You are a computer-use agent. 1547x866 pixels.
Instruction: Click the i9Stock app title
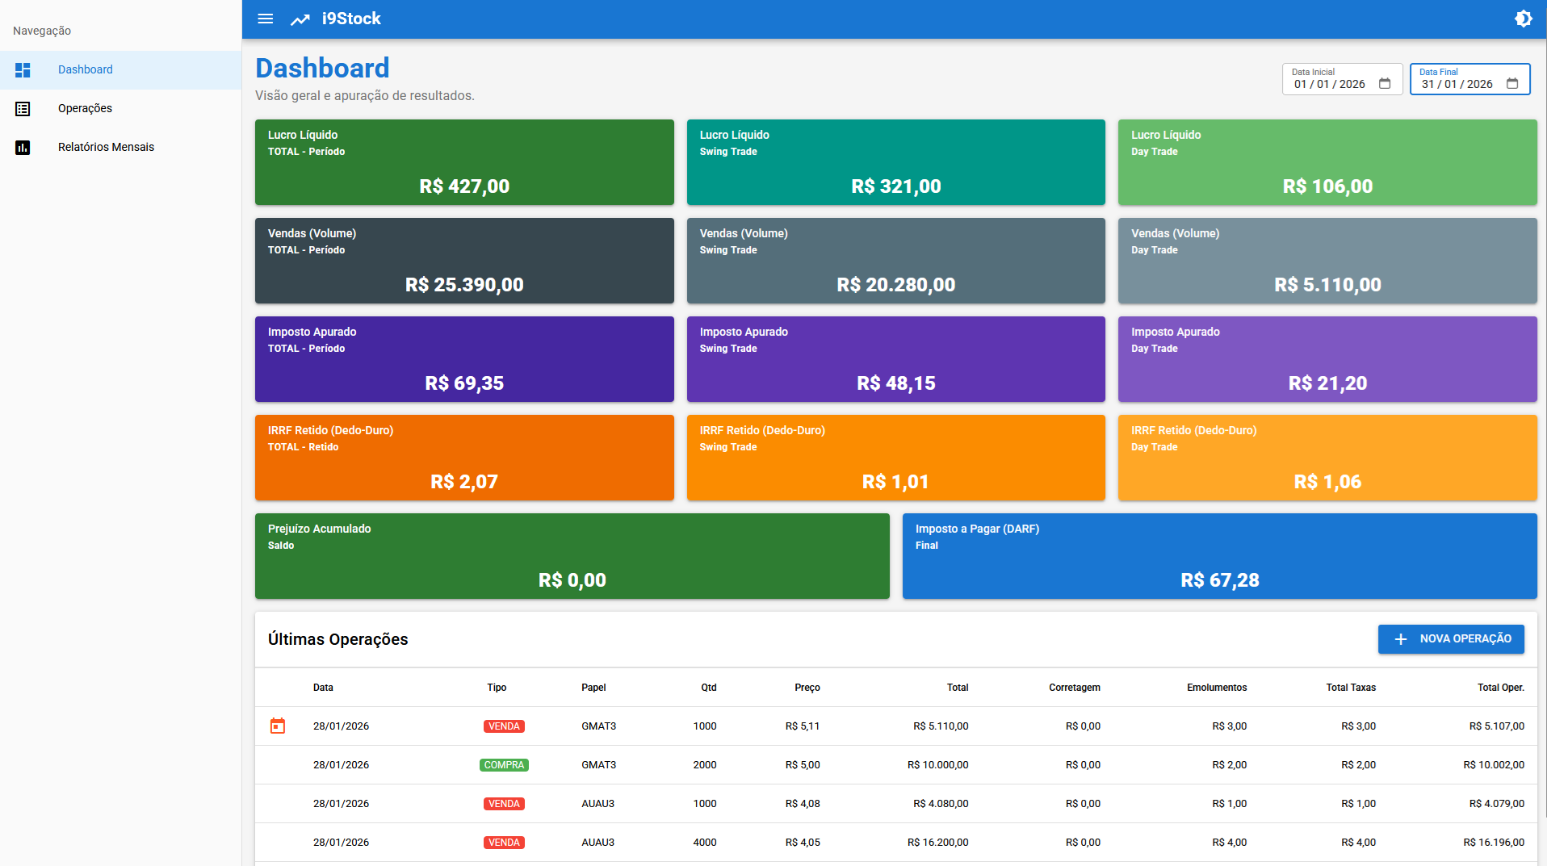point(351,19)
